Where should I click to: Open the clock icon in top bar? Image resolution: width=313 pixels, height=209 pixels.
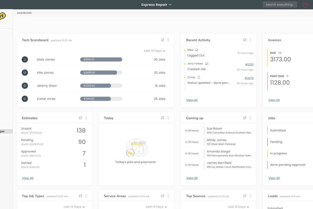coord(305,5)
